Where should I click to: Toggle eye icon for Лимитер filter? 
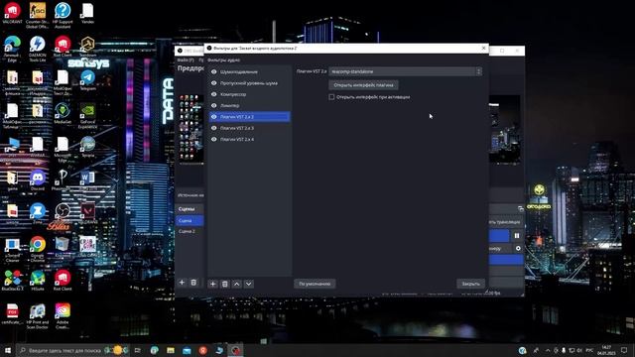214,105
